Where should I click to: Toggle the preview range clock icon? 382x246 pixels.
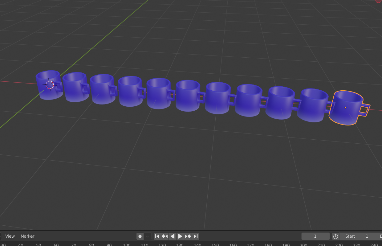336,236
